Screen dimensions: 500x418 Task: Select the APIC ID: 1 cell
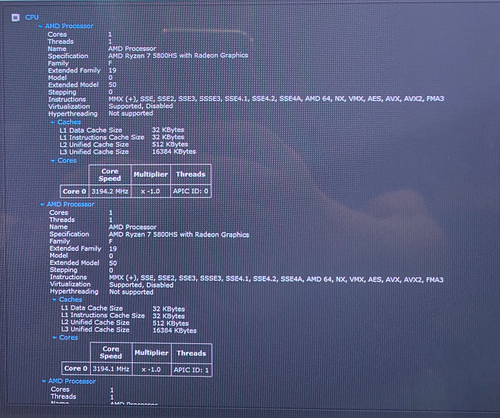(192, 370)
